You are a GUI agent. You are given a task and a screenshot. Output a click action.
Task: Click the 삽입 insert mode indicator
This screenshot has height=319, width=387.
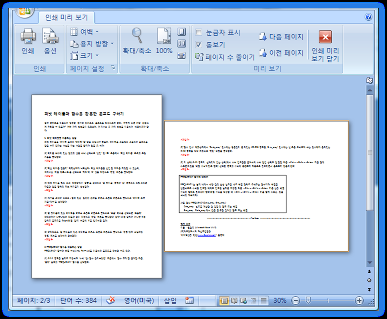tap(170, 300)
